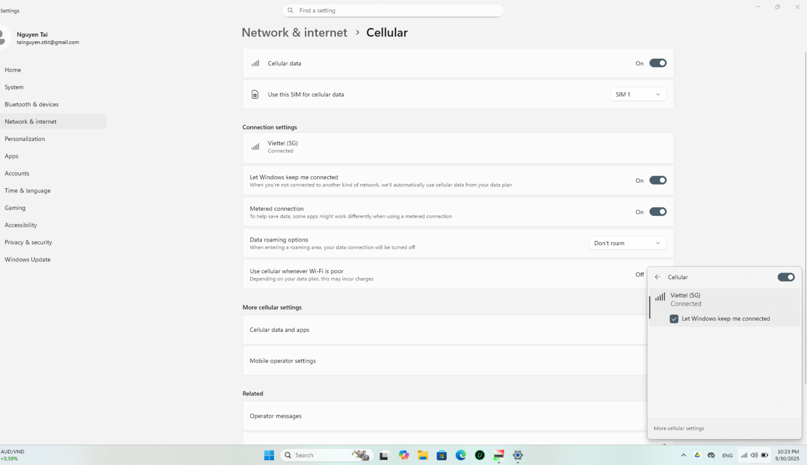Select Bluetooth & devices in the sidebar
The height and width of the screenshot is (465, 807).
(x=32, y=104)
